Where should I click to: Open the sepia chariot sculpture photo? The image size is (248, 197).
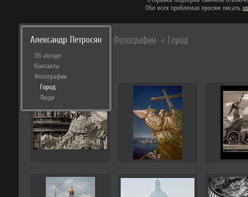point(234,123)
